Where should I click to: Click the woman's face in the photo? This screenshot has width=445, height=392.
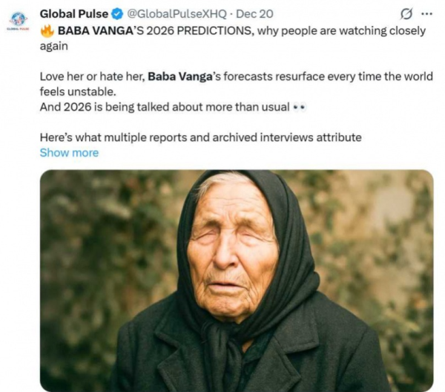[x=233, y=250]
